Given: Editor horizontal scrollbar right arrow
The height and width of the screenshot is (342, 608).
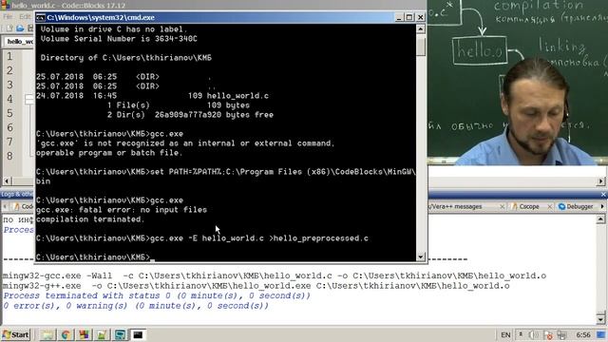Looking at the screenshot, I should tap(601, 181).
